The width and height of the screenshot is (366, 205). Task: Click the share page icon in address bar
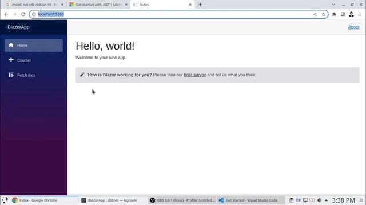(x=315, y=14)
